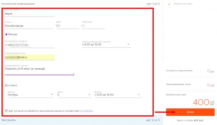Viewport: 217px width, 125px height.
Task: Open the условиями terms link
Action: click(87, 111)
